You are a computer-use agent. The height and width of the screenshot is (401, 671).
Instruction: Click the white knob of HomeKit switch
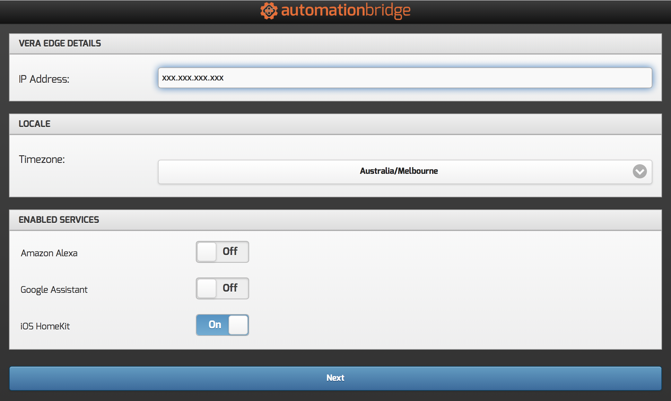238,325
